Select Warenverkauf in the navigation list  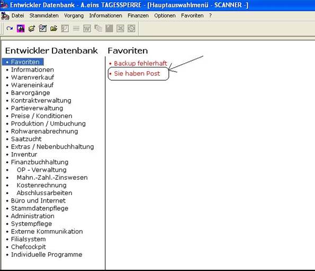32,77
